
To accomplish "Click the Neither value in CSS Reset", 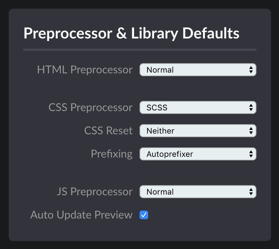I will 160,131.
